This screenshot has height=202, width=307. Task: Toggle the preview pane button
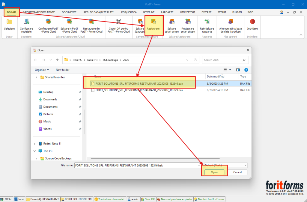[238, 70]
